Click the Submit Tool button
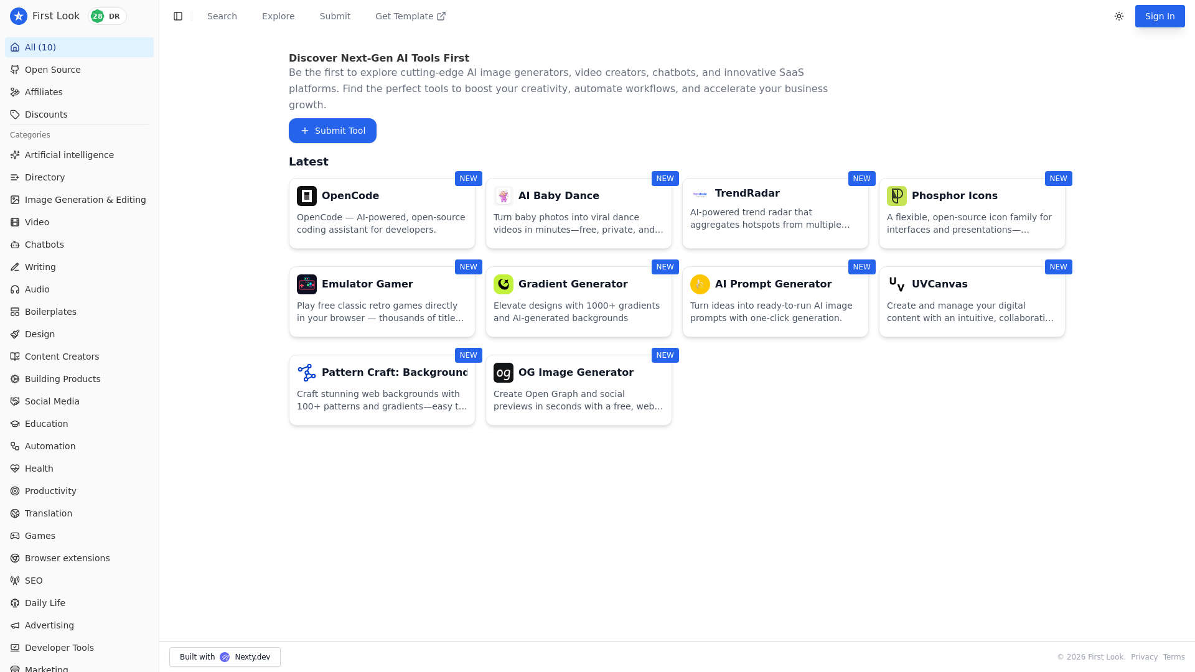This screenshot has height=672, width=1195. 332,131
